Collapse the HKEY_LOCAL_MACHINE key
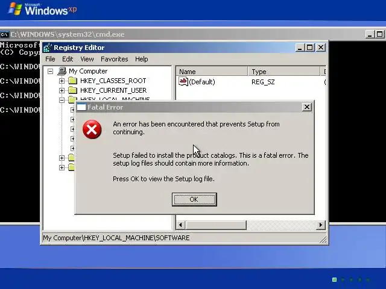The image size is (386, 289). point(62,100)
